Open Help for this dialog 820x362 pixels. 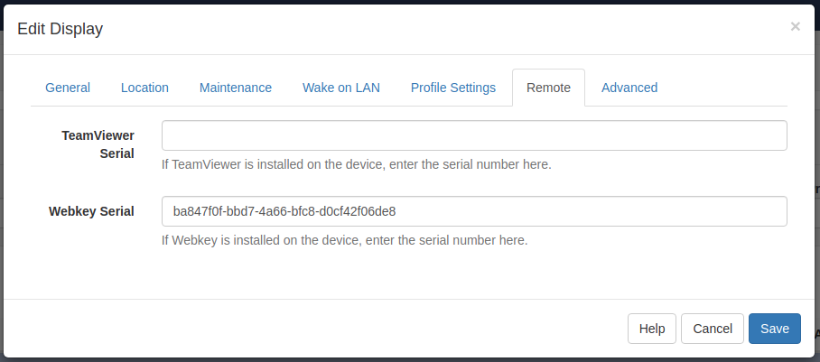pos(652,329)
